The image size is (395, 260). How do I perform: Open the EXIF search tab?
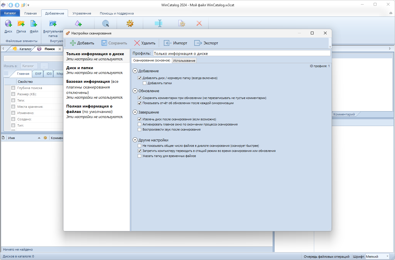point(38,74)
